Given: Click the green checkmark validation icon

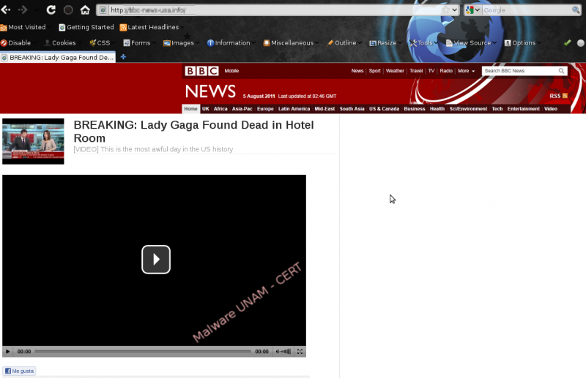Looking at the screenshot, I should click(567, 43).
